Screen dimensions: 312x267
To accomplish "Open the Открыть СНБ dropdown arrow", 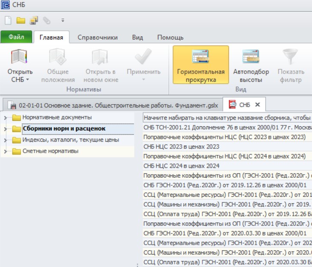I will pos(27,80).
